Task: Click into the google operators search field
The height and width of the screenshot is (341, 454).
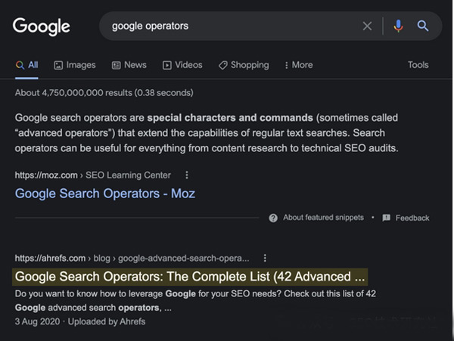Action: pyautogui.click(x=227, y=26)
